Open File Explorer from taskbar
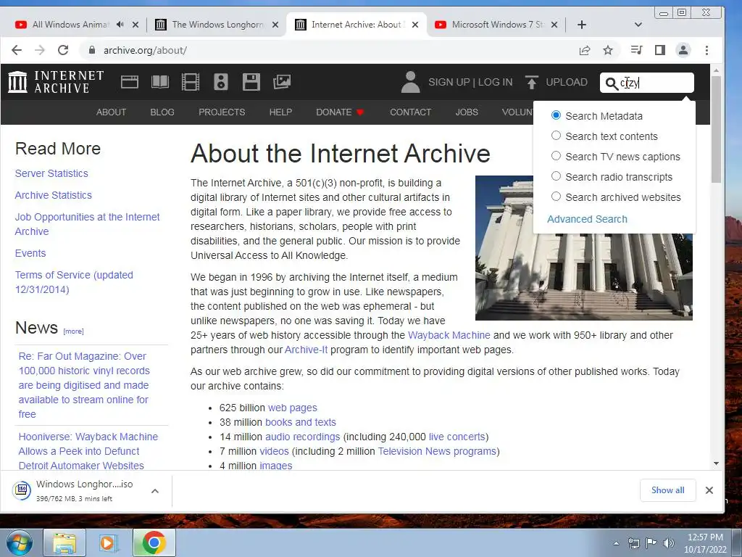Image resolution: width=742 pixels, height=557 pixels. coord(64,542)
